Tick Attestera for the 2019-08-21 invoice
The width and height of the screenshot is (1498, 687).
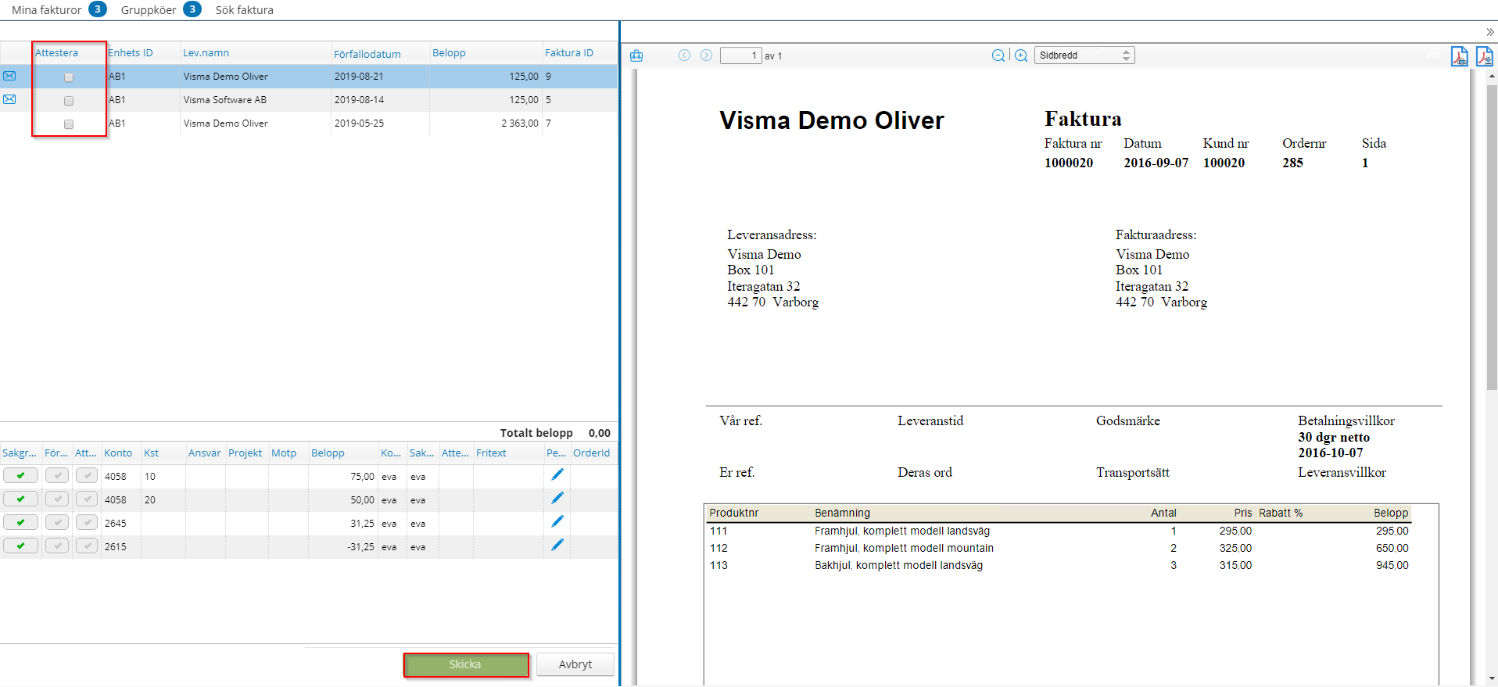(69, 77)
